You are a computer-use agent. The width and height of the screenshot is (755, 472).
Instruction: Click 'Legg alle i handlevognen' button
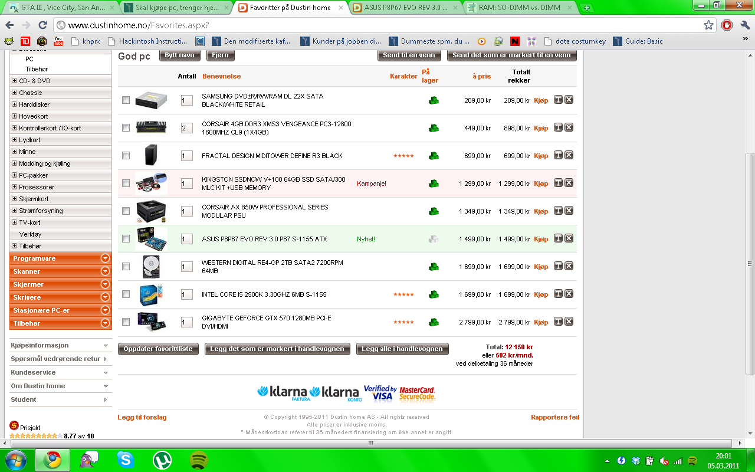[402, 349]
